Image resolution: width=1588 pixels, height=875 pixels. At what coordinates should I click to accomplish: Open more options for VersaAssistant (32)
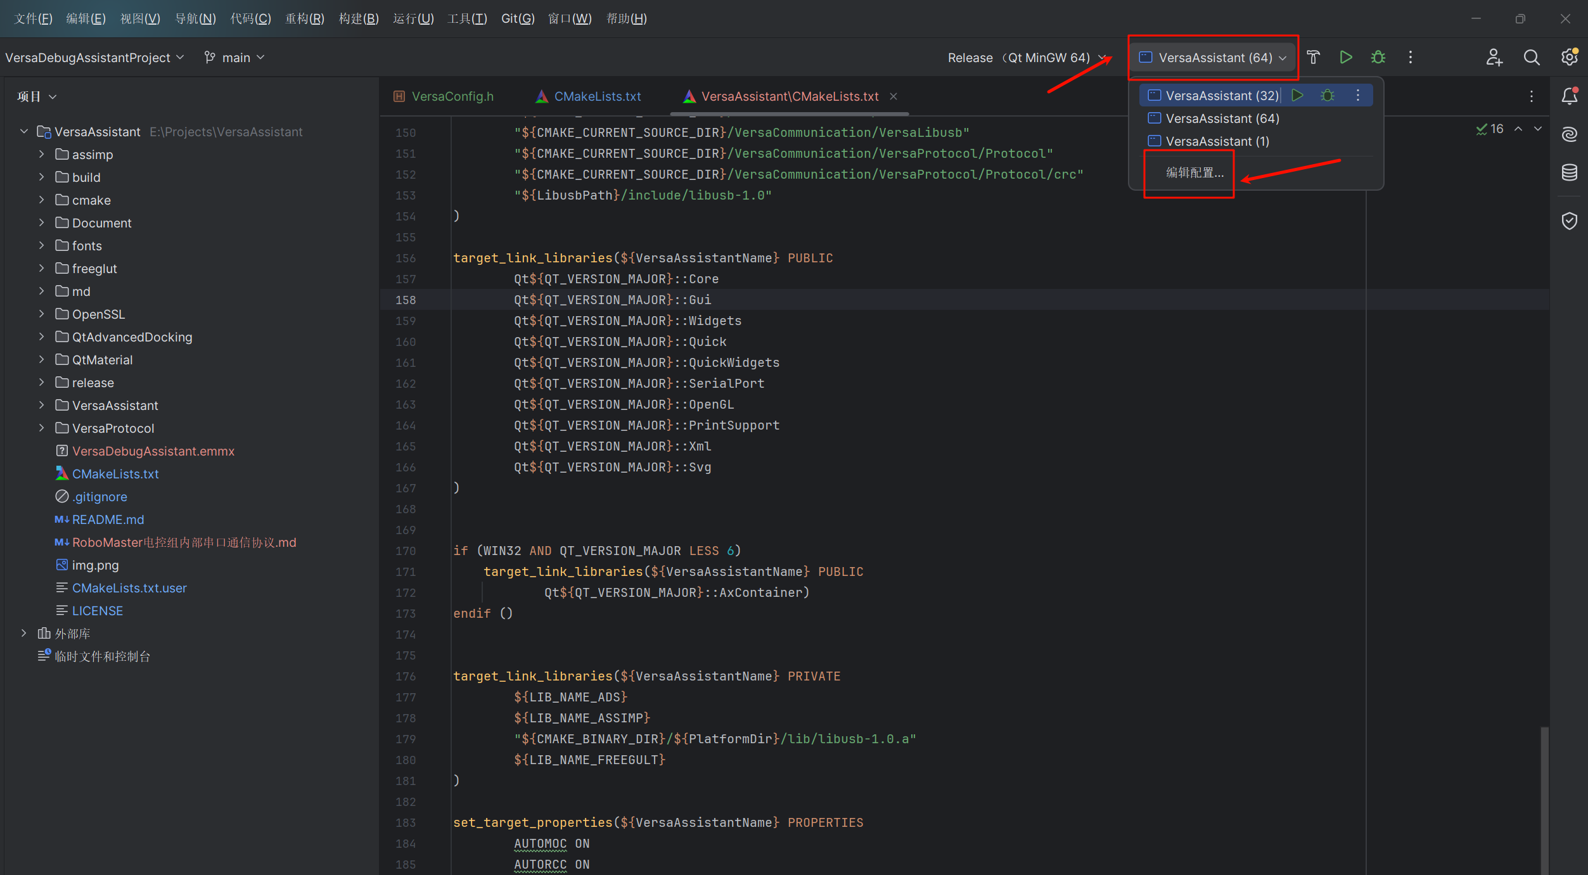1358,96
